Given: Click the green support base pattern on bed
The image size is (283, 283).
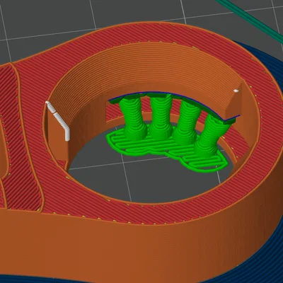Looking at the screenshot, I should [x=166, y=151].
